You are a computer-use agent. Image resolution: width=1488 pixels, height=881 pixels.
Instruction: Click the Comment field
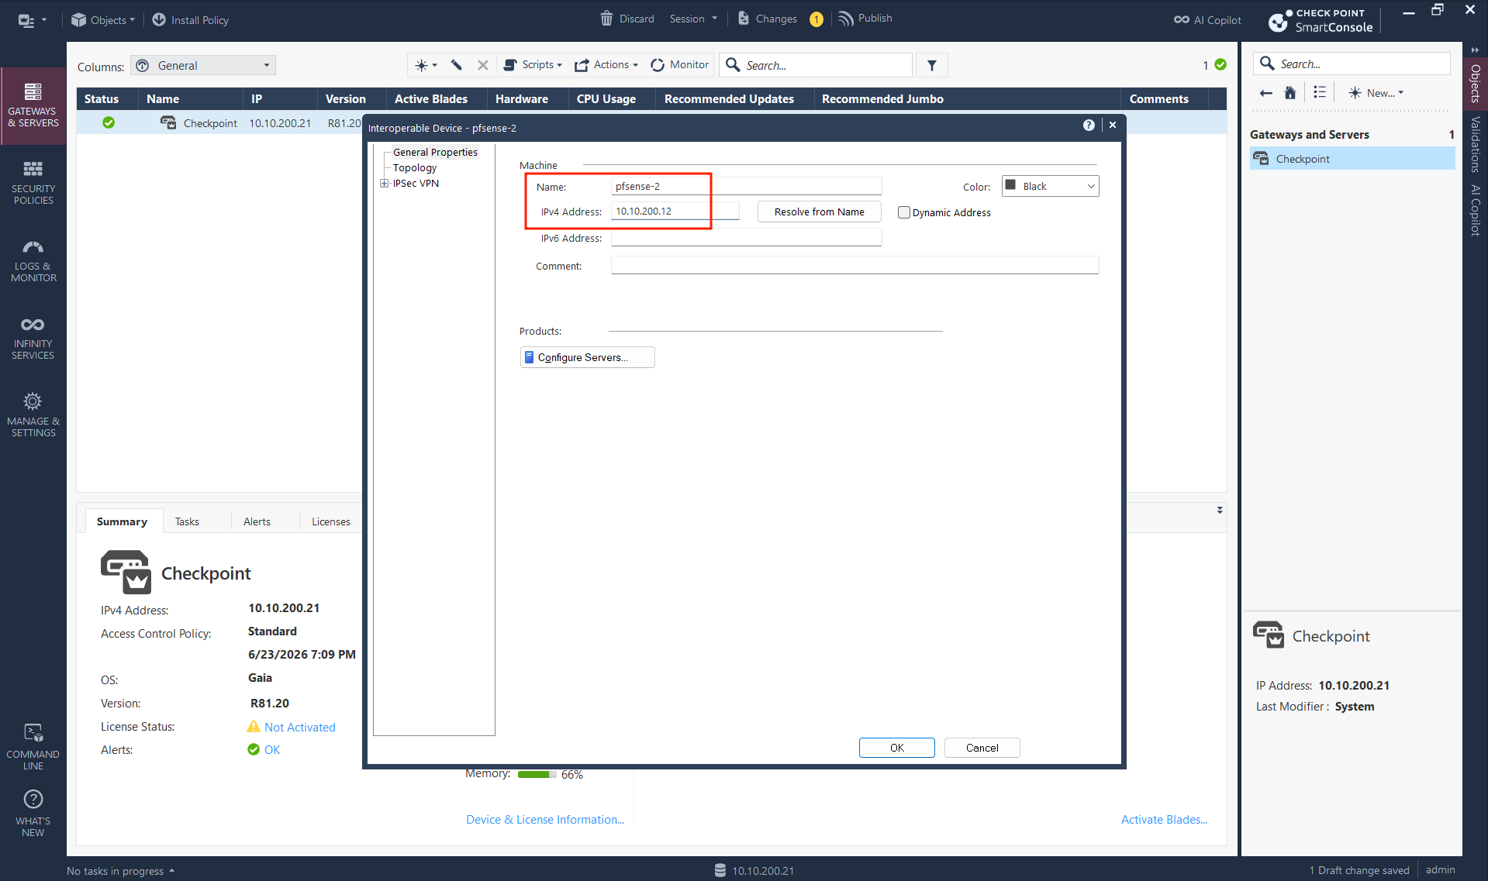(x=854, y=266)
